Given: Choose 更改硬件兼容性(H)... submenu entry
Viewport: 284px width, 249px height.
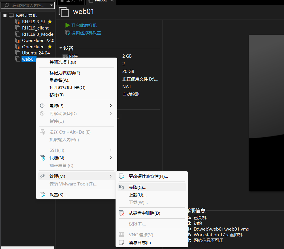Looking at the screenshot, I should tap(152, 176).
